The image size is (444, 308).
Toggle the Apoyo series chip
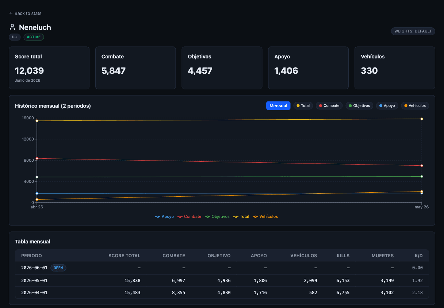pos(387,105)
